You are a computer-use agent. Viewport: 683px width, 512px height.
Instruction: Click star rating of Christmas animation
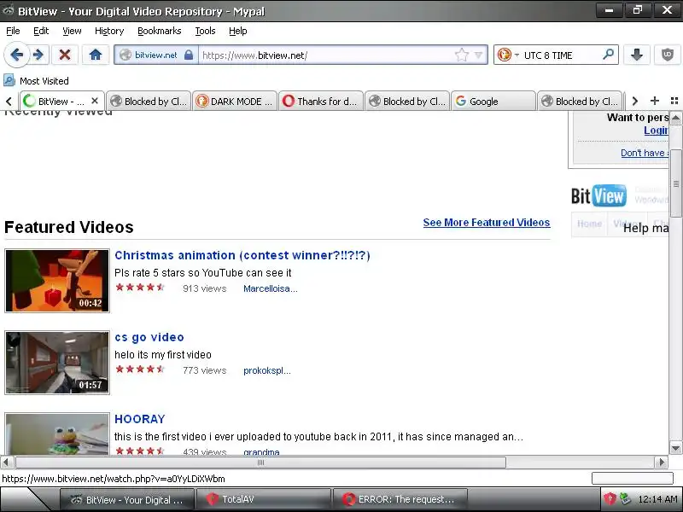tap(140, 288)
